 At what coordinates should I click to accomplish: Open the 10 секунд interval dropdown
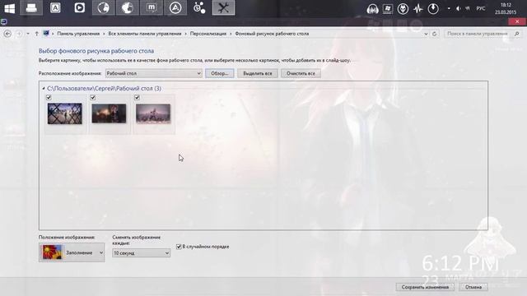click(x=141, y=253)
